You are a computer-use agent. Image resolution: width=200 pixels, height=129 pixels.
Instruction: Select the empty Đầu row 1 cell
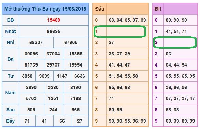click(127, 31)
